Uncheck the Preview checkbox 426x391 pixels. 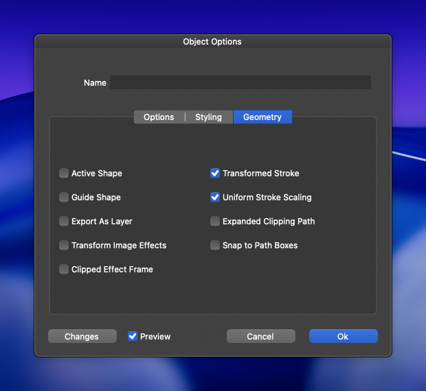133,336
